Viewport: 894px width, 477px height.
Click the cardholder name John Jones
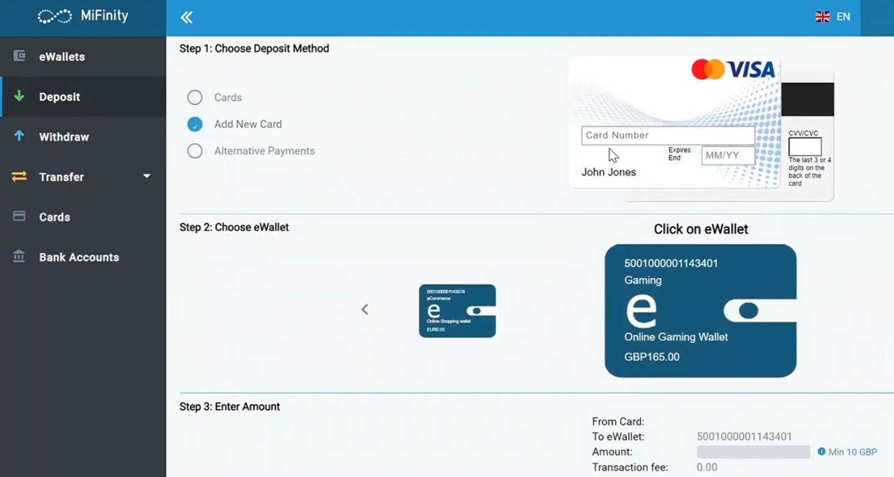click(x=608, y=172)
